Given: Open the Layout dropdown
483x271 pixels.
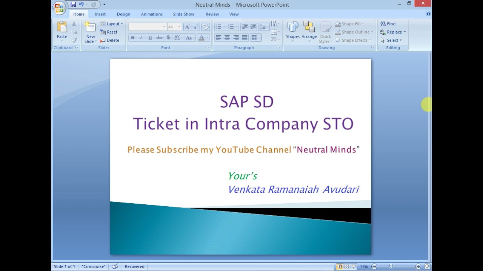Looking at the screenshot, I should coord(111,24).
